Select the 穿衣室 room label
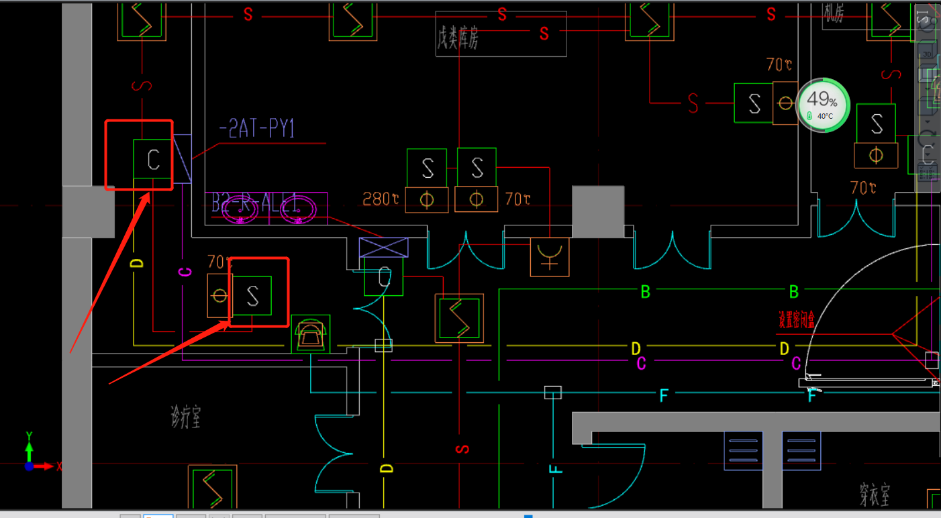Image resolution: width=941 pixels, height=518 pixels. click(875, 495)
